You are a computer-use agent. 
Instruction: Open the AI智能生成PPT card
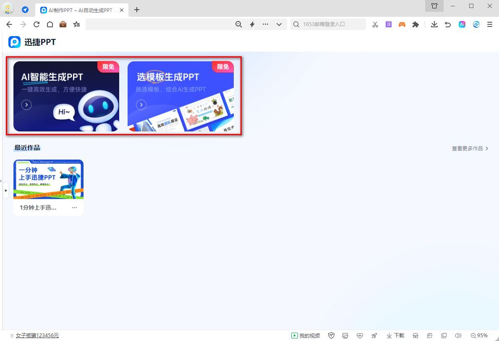click(x=66, y=96)
